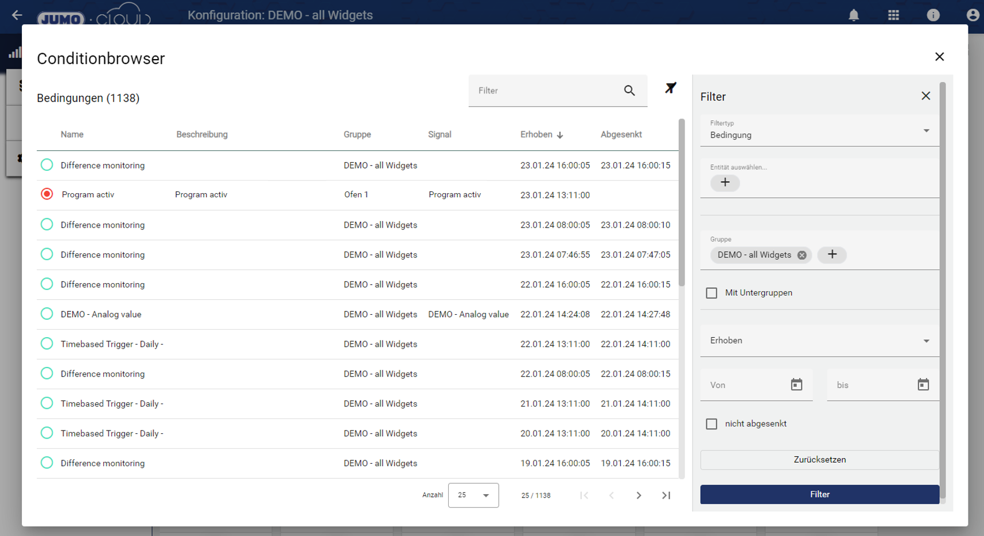
Task: Click the Zurücksetzen reset button
Action: (819, 460)
